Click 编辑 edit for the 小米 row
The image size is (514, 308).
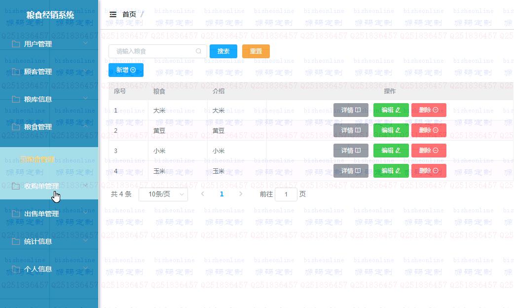391,151
